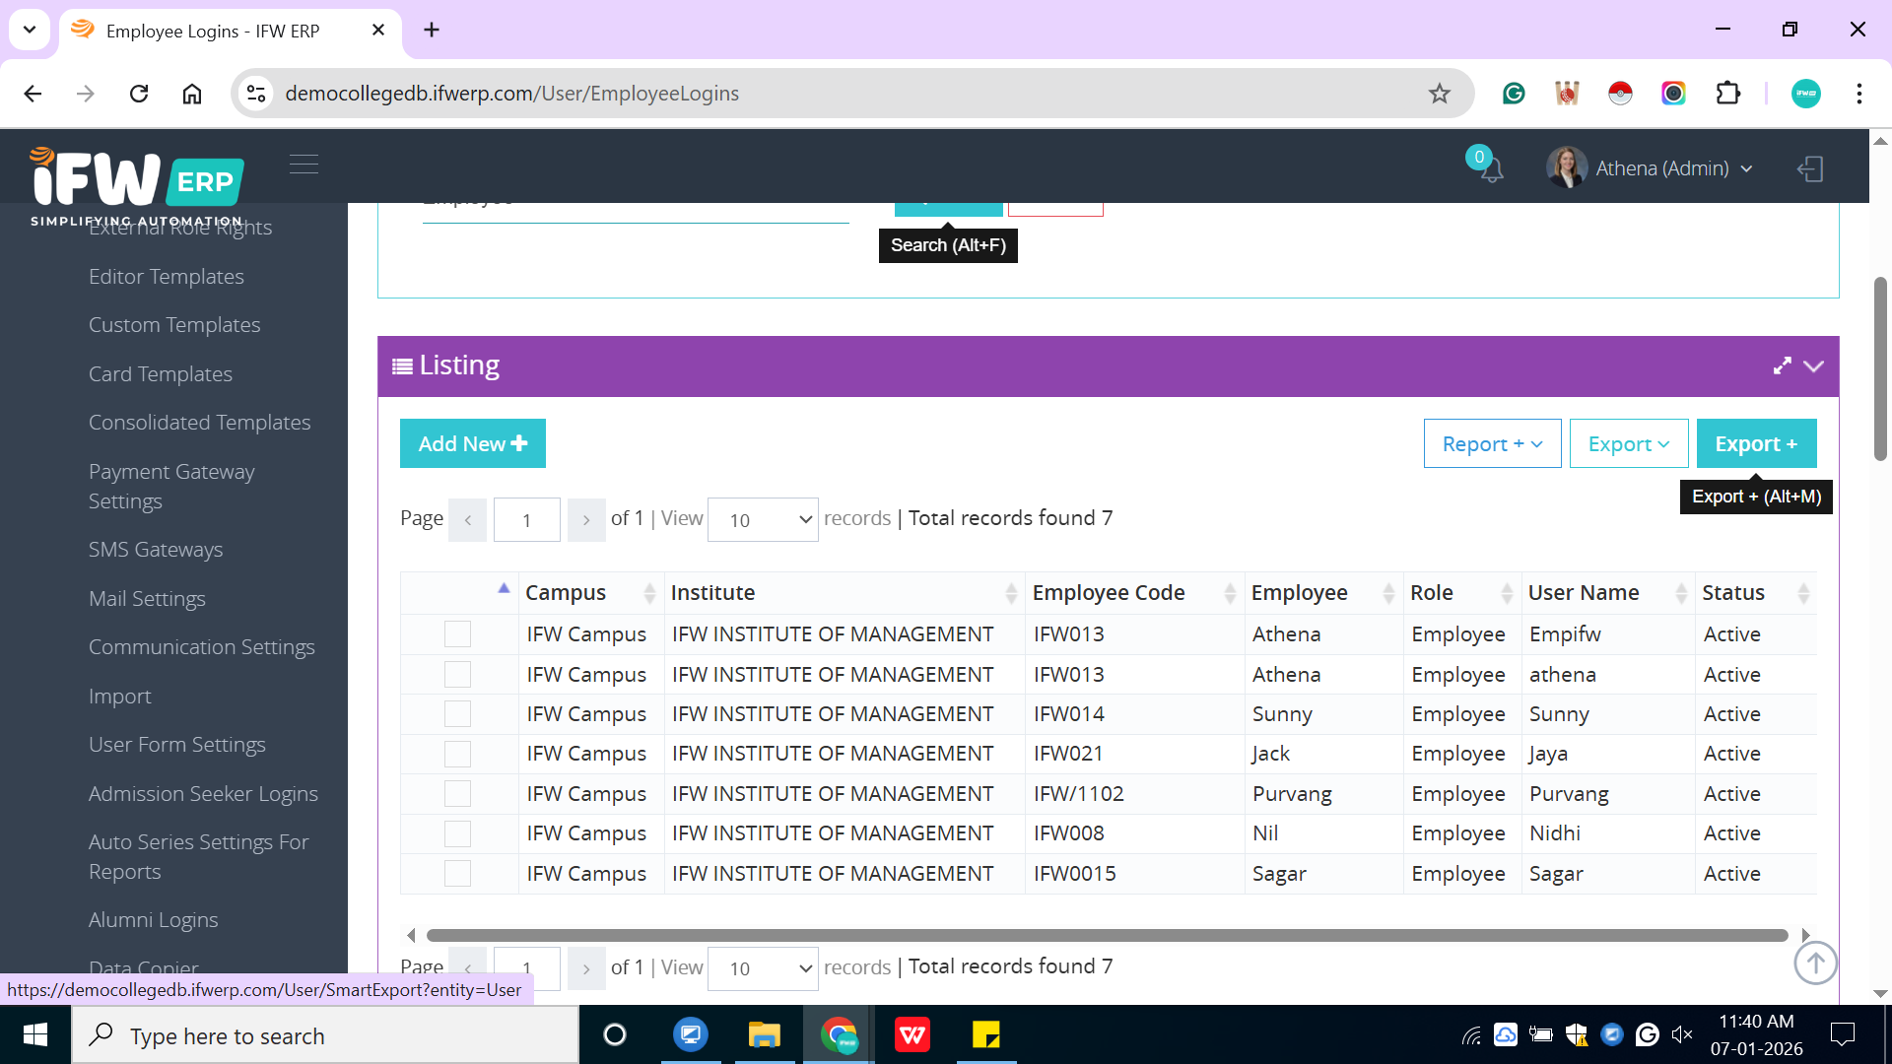Open the outlined Export dropdown
Screen dimensions: 1892x1064
(1629, 443)
